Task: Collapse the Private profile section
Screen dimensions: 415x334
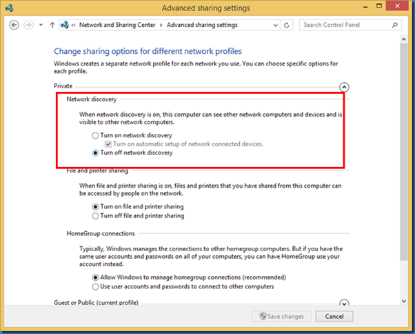Action: (x=344, y=87)
